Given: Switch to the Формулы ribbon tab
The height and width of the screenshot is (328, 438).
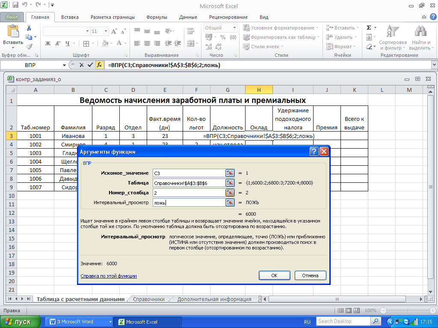Looking at the screenshot, I should 157,17.
